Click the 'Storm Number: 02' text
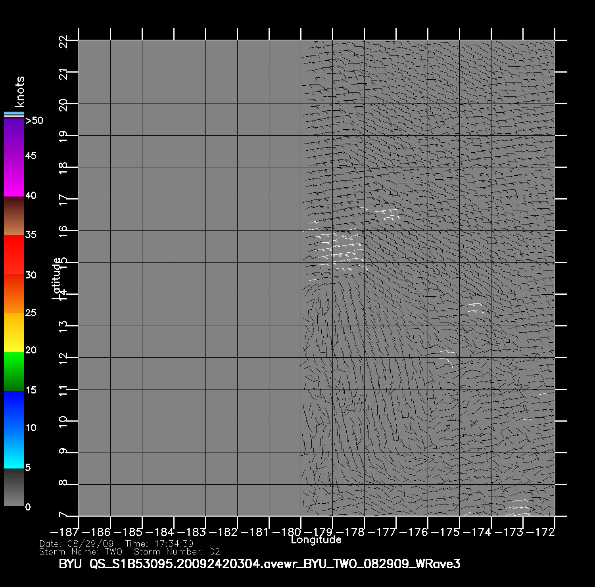Screen dimensions: 595x587 pos(177,552)
